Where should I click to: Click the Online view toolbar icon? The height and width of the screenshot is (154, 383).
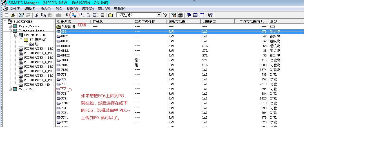click(74, 15)
